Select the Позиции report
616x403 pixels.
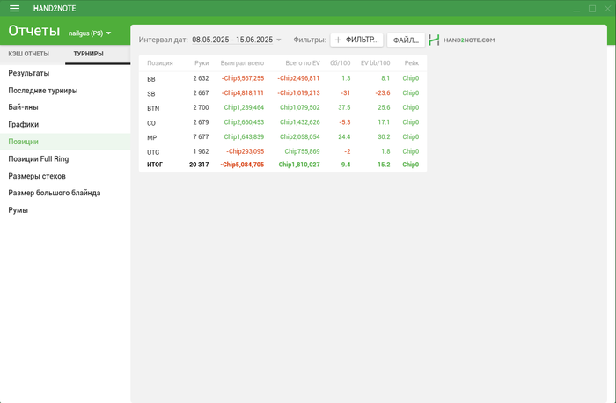(65, 142)
